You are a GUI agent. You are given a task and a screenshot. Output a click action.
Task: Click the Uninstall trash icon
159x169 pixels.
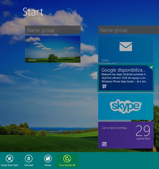(x=29, y=159)
